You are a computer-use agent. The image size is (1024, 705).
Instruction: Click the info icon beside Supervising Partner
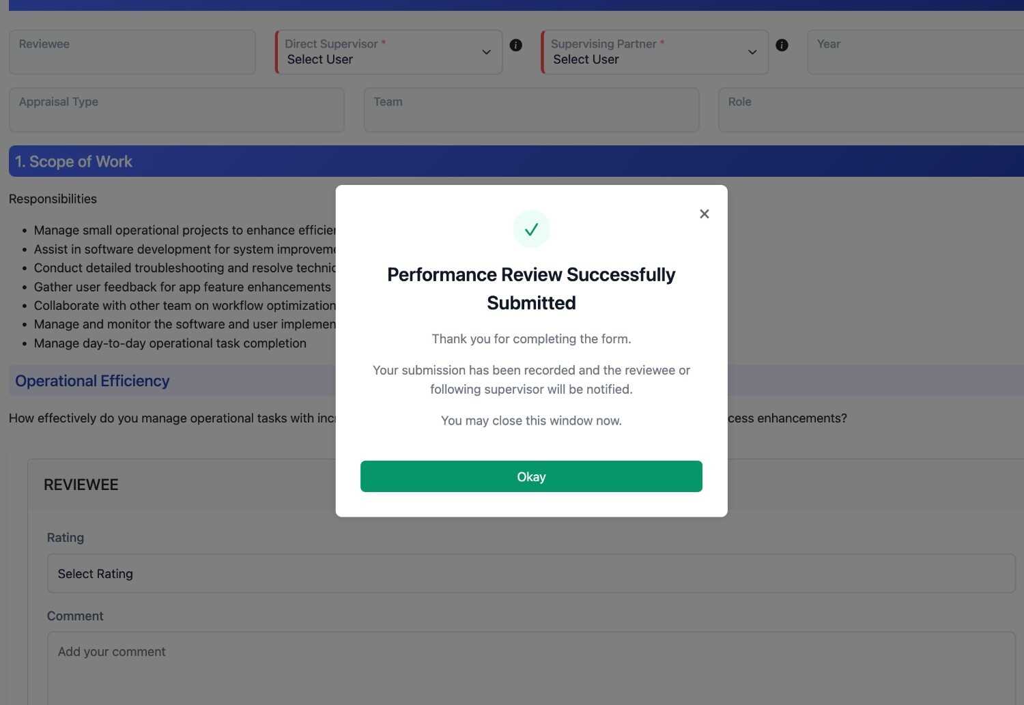[782, 45]
